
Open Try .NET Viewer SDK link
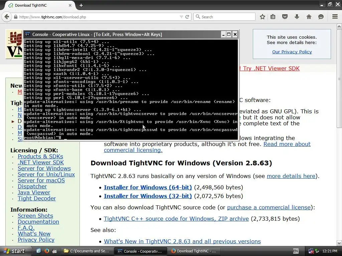tap(271, 68)
